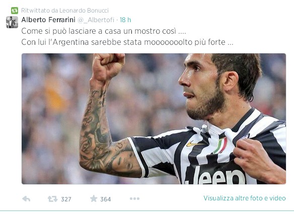View the 327 retweets count

[x=66, y=199]
